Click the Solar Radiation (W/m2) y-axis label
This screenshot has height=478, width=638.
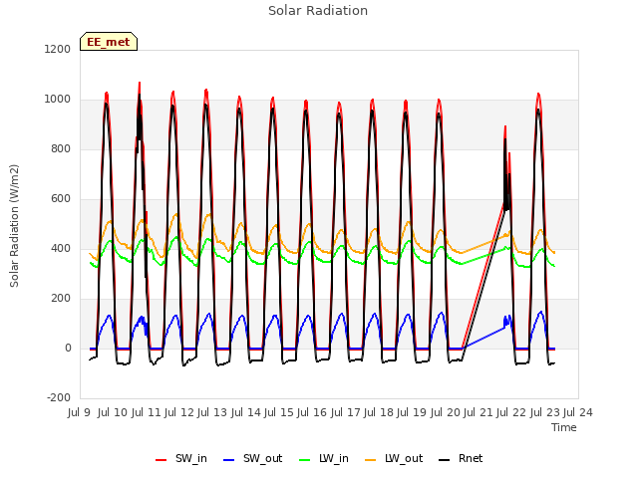(x=14, y=226)
